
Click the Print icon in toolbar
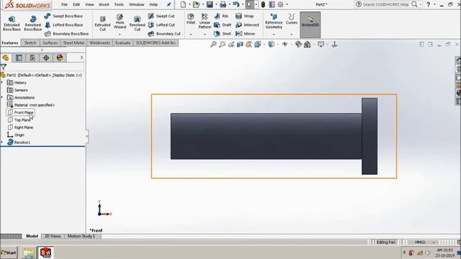coord(223,4)
